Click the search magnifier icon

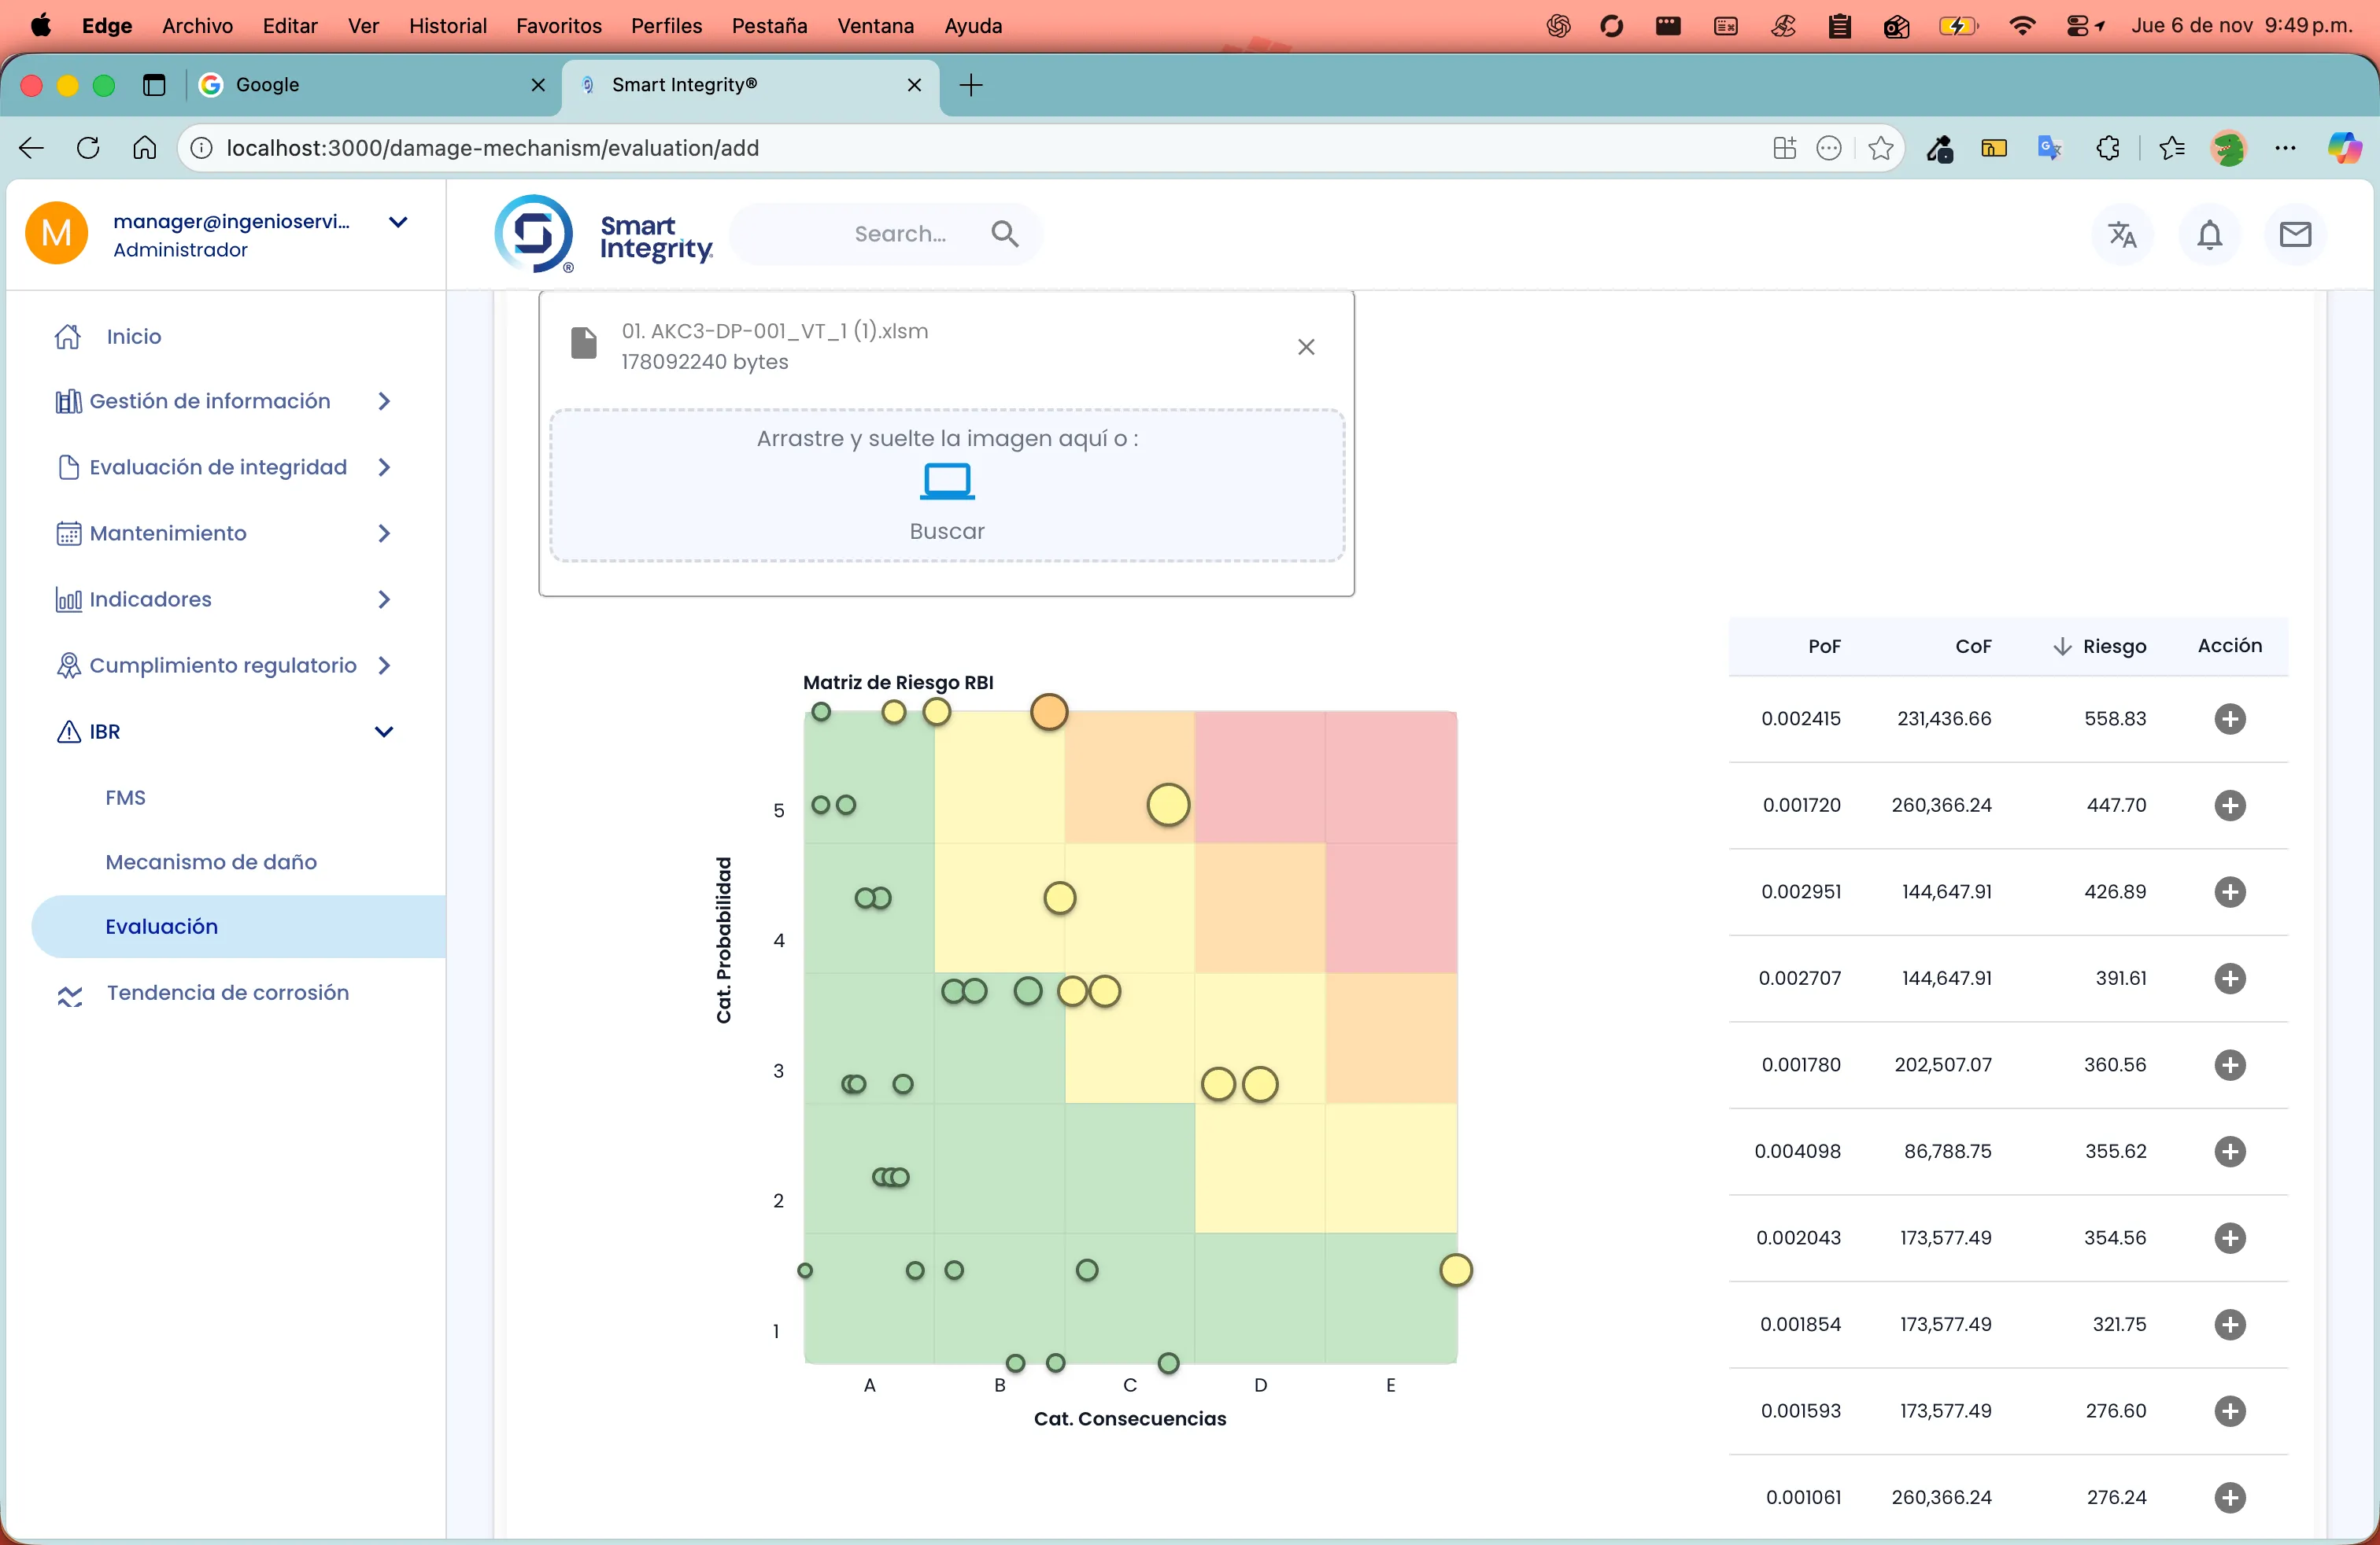tap(1004, 234)
